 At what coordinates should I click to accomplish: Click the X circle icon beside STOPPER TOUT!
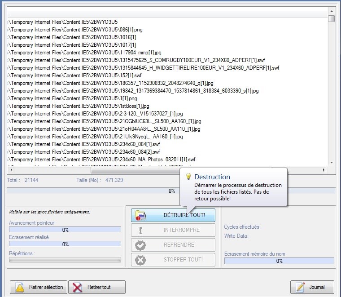140,260
